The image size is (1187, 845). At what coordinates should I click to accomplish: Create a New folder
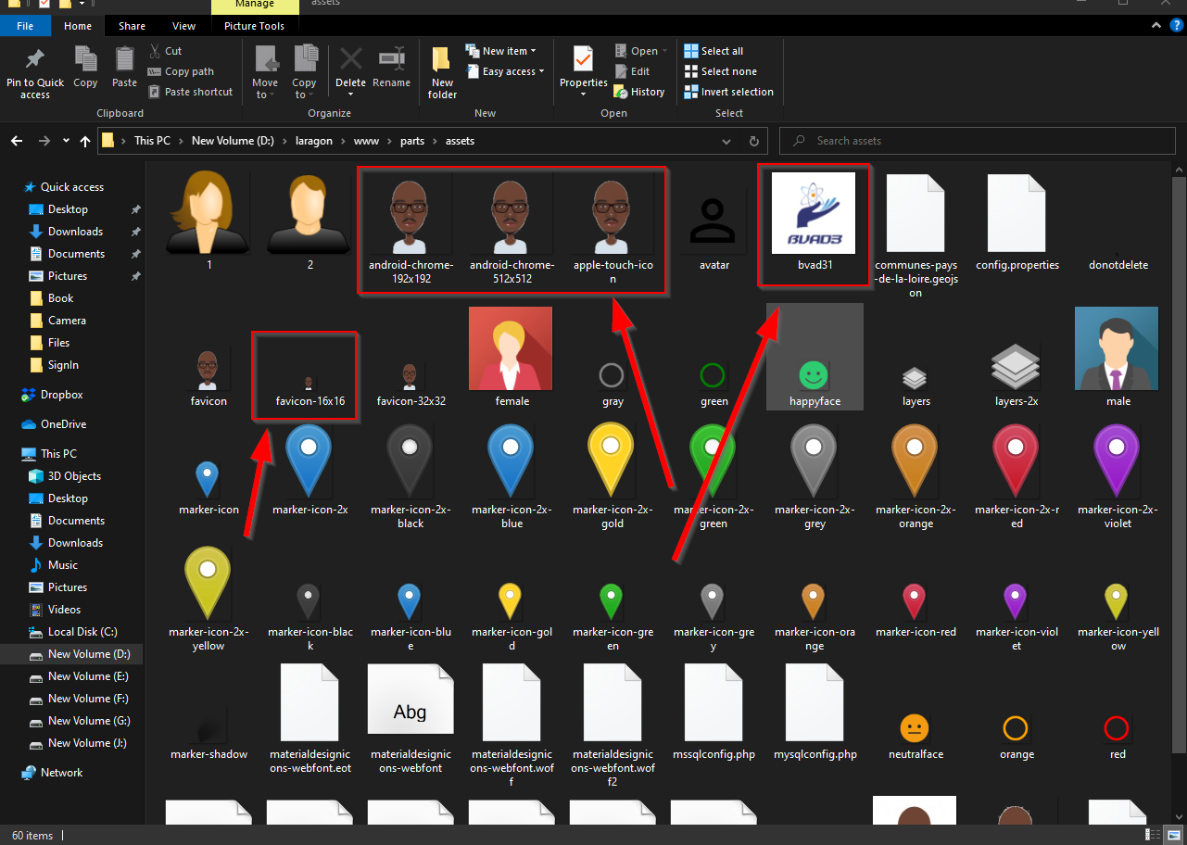click(442, 73)
